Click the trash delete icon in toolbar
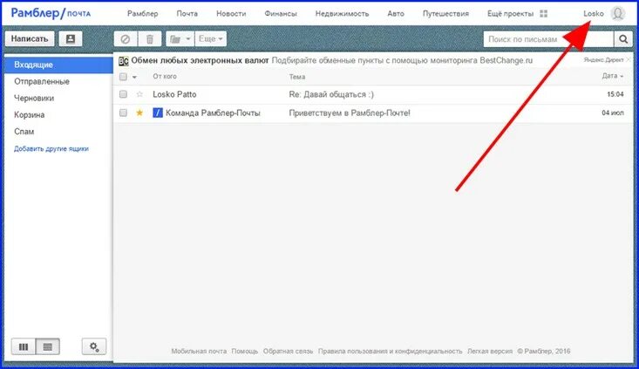This screenshot has height=369, width=639. (150, 39)
